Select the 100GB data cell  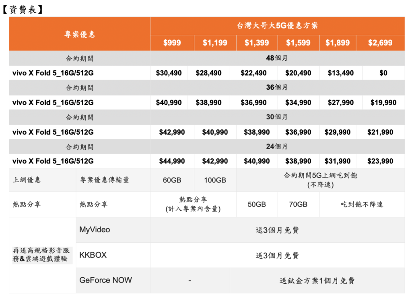pos(215,180)
